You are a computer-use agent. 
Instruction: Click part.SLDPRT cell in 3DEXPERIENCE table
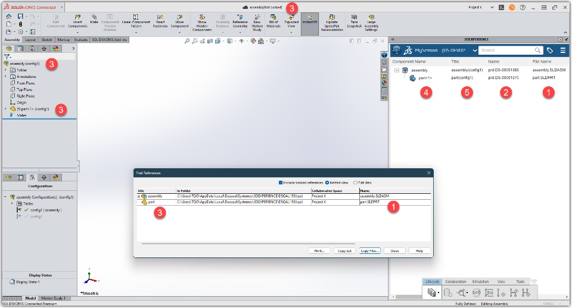point(543,77)
